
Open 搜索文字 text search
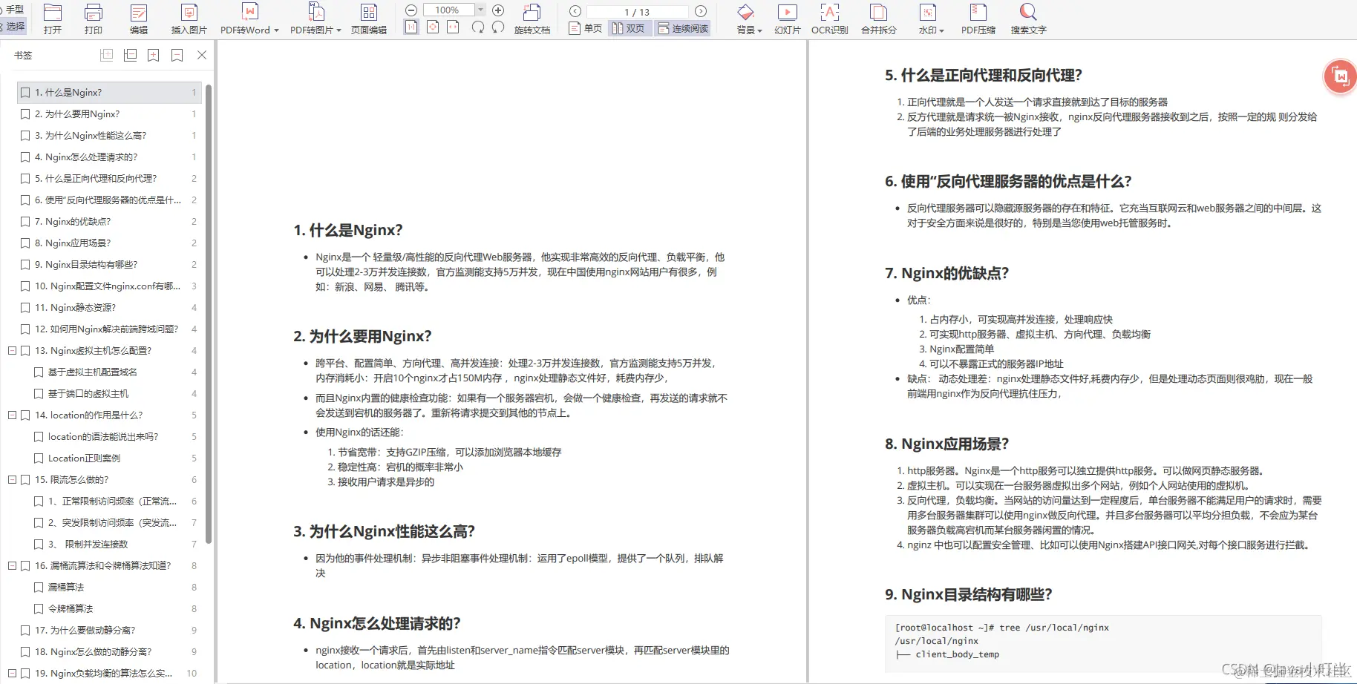click(x=1027, y=18)
